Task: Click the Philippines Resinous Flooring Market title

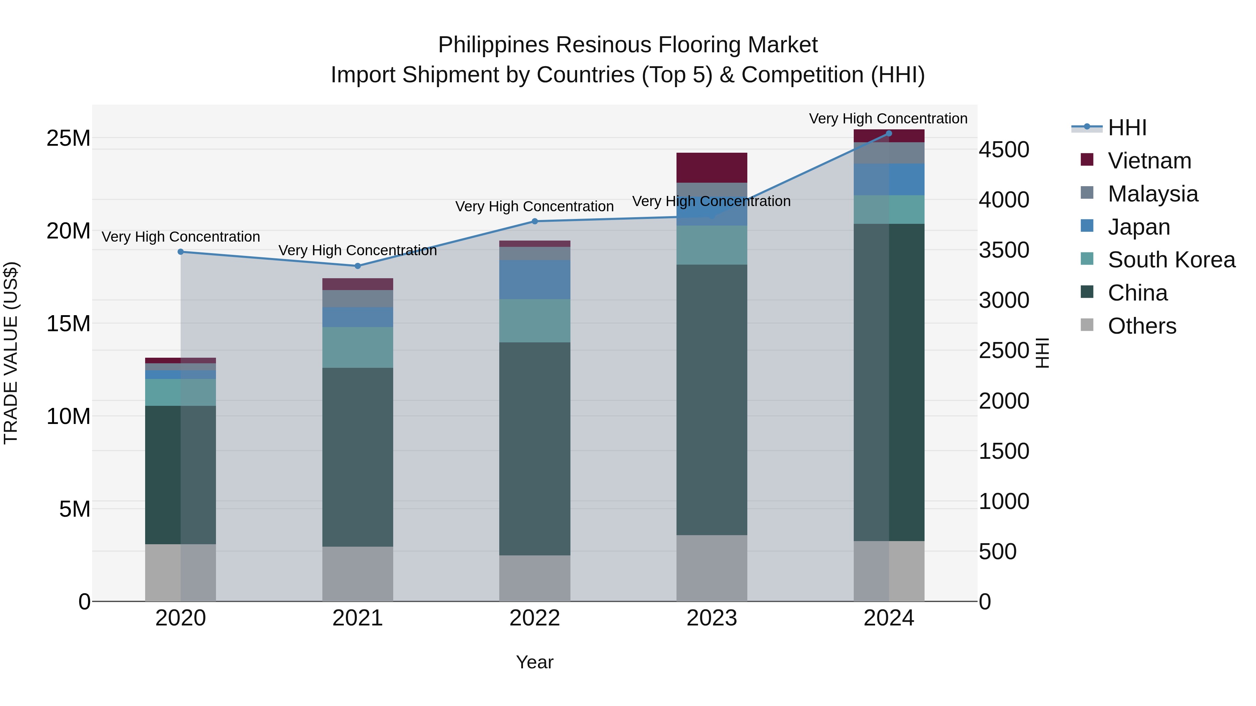Action: 628,45
